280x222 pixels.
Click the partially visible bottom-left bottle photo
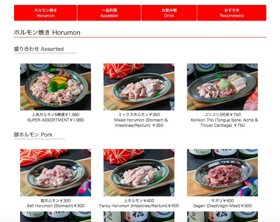(x=56, y=217)
